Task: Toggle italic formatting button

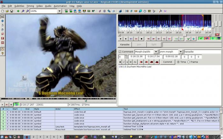Action: [x=124, y=62]
